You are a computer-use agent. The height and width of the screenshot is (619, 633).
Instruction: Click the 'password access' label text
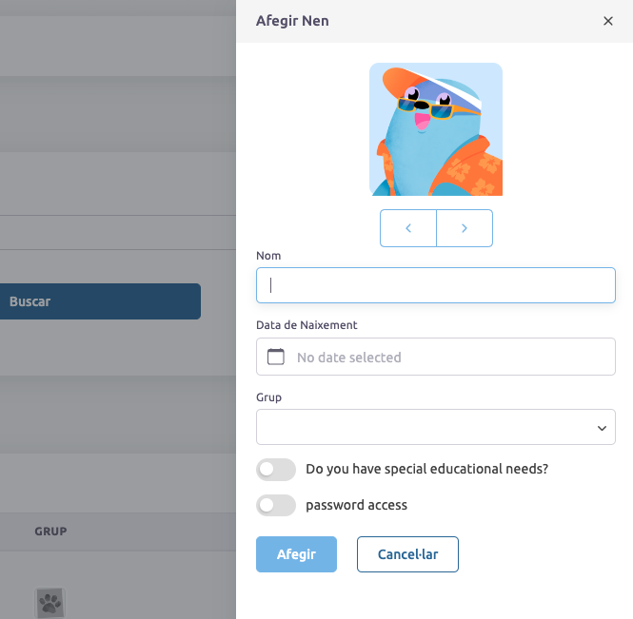[x=356, y=505]
